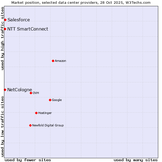Click the NetCologne text label
This screenshot has width=162, height=162.
[x=19, y=90]
